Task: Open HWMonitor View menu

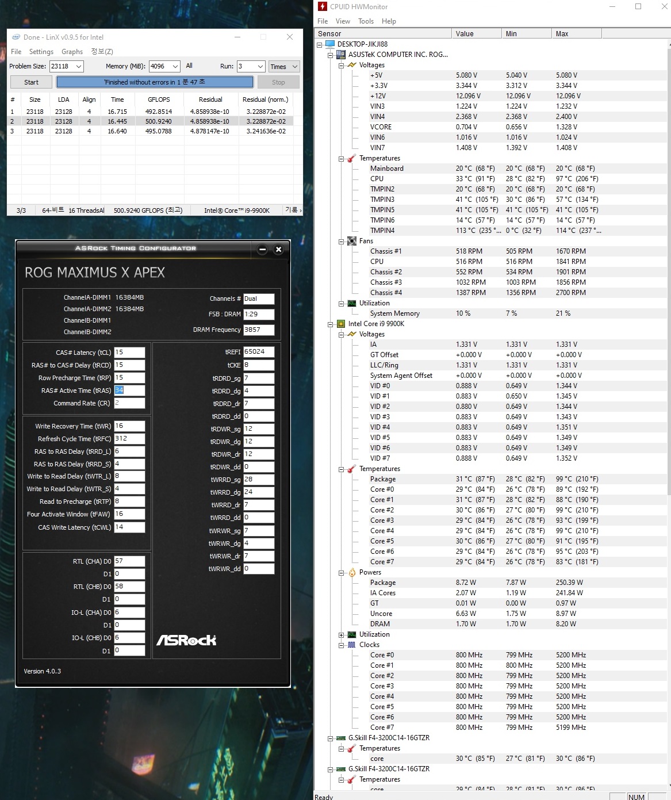Action: point(343,21)
